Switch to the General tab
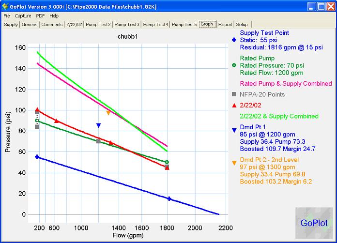This screenshot has height=243, width=337. (30, 25)
